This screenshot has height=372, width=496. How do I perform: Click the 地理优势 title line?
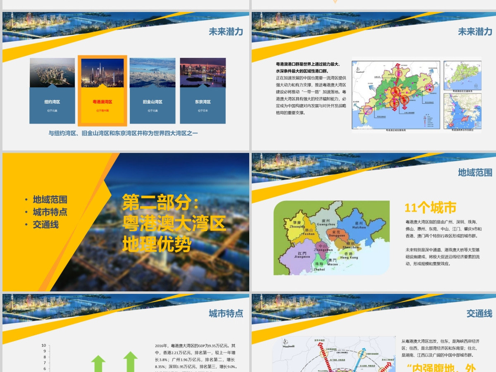[157, 244]
